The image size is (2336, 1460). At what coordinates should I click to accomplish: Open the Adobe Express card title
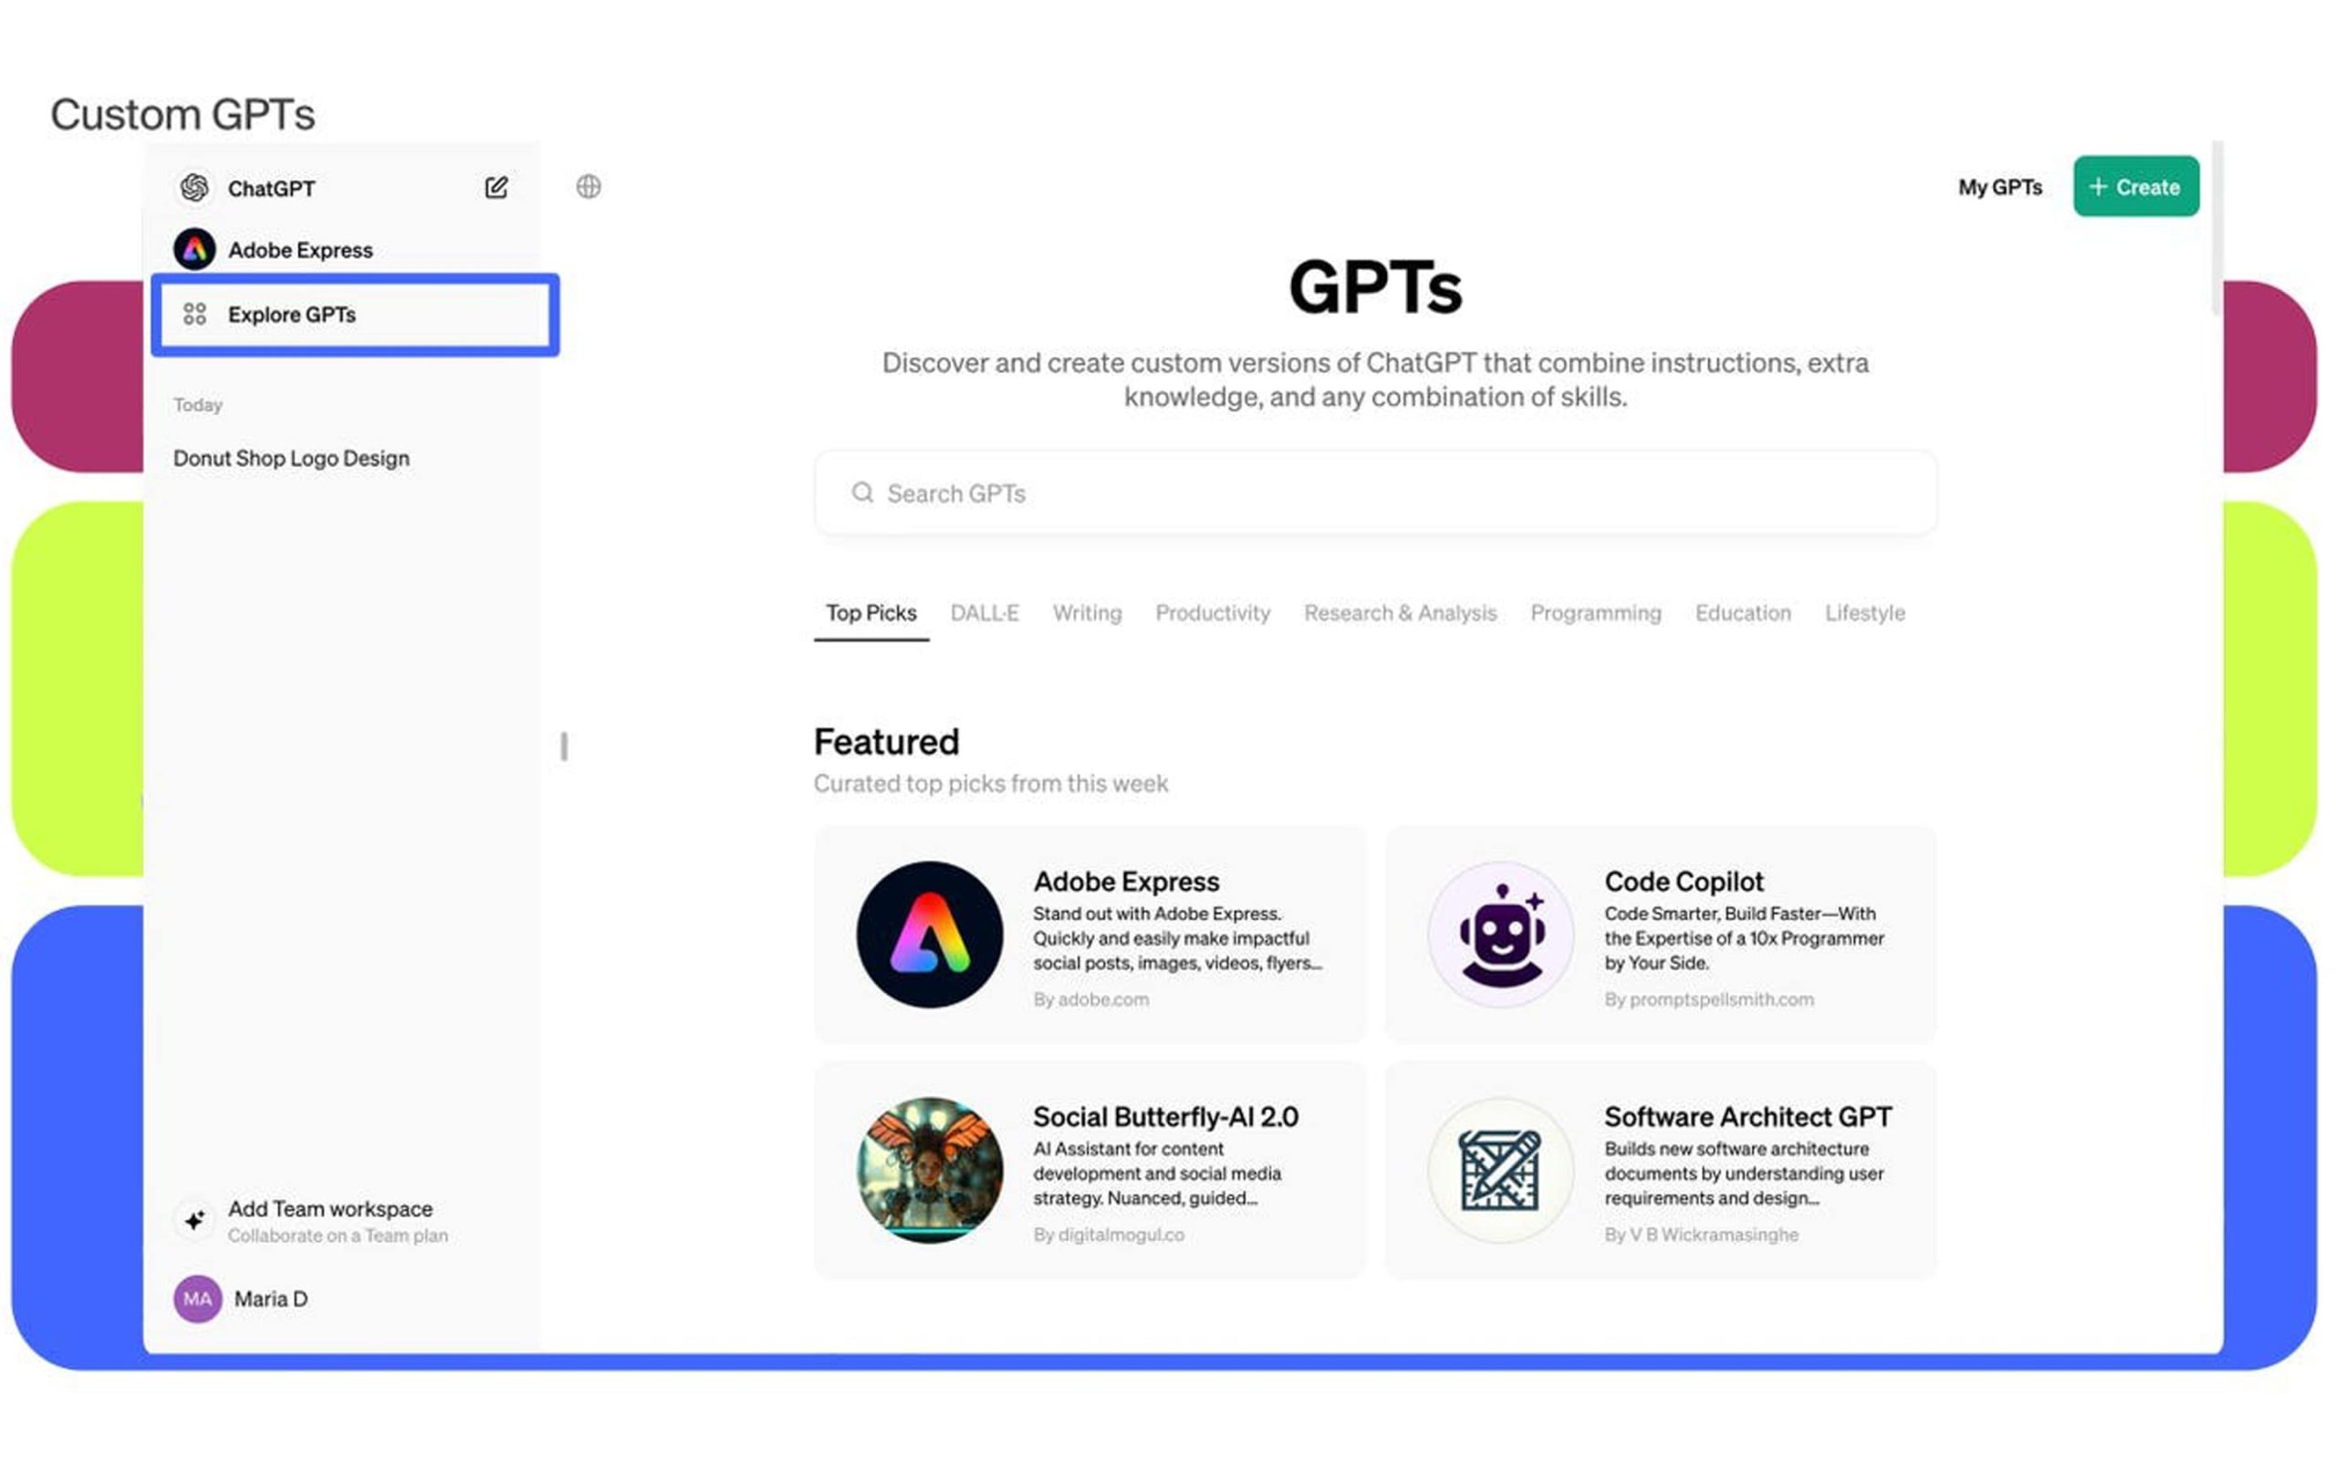(1127, 881)
